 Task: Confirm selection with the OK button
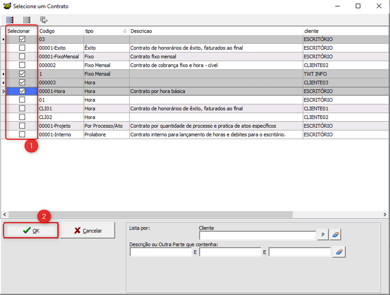pyautogui.click(x=31, y=231)
